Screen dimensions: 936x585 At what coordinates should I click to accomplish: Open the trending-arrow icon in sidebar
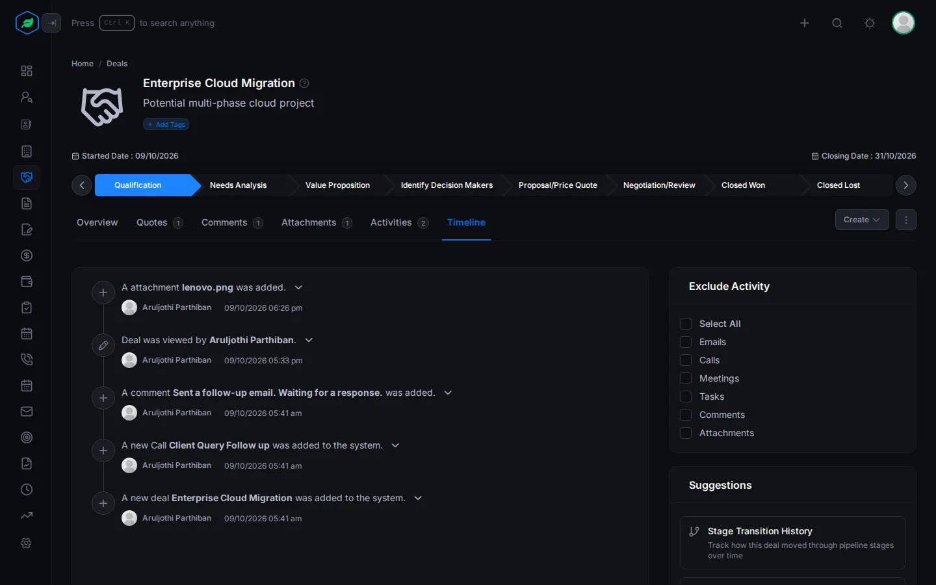(27, 515)
